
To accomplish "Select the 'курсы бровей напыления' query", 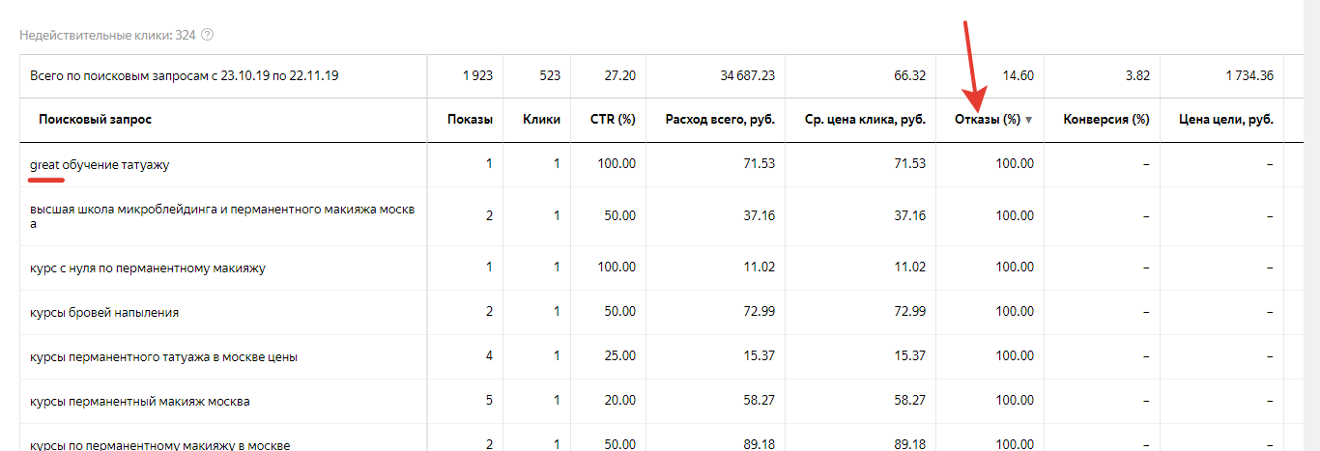I will pyautogui.click(x=104, y=312).
